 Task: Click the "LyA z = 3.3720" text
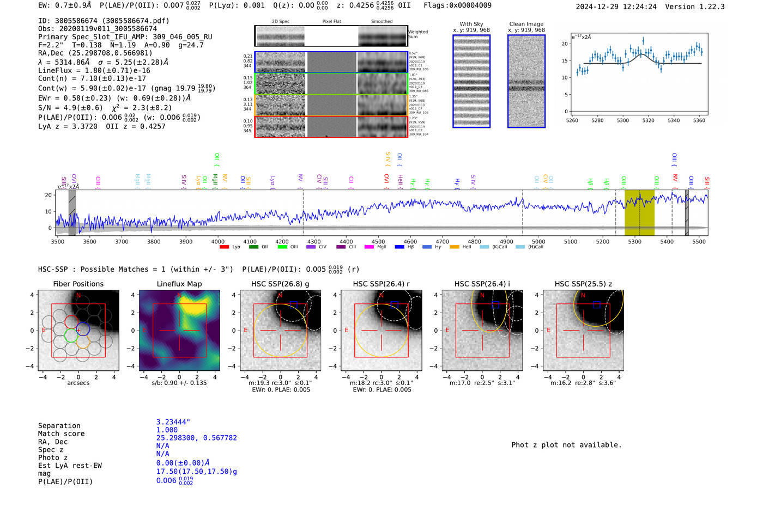68,126
